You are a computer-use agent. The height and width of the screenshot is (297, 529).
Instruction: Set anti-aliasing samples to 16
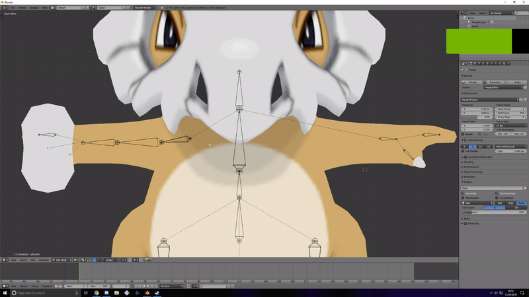(489, 147)
